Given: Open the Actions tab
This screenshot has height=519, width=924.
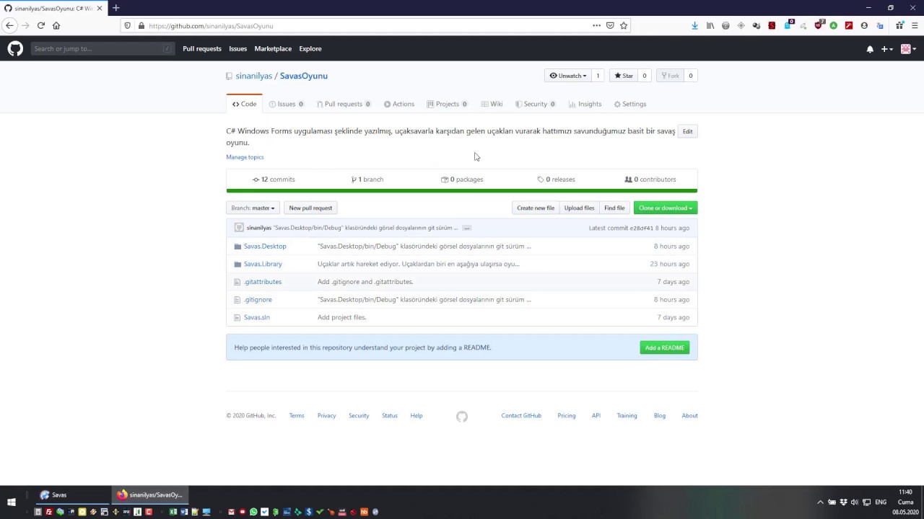Looking at the screenshot, I should point(399,104).
